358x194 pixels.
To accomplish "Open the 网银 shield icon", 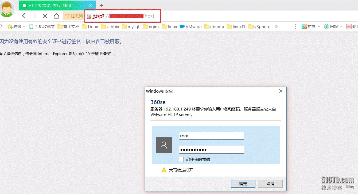I will pyautogui.click(x=326, y=26).
